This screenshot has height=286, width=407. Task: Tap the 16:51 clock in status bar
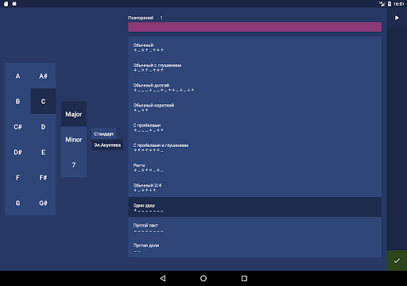398,4
